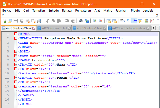This screenshot has width=160, height=108.
Task: Close the extCSSonForm3.html tab
Action: click(69, 28)
